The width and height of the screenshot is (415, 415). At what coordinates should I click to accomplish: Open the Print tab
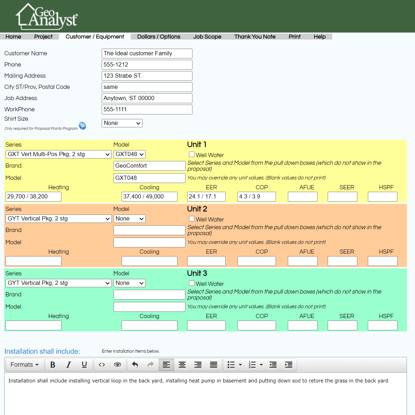point(294,37)
